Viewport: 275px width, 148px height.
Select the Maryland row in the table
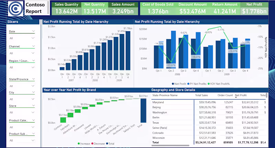[x=209, y=102]
